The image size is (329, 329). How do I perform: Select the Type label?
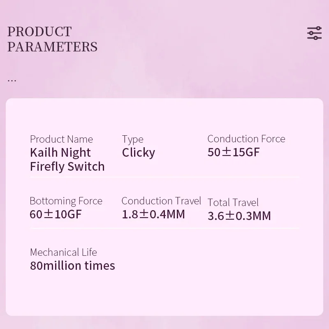click(132, 139)
